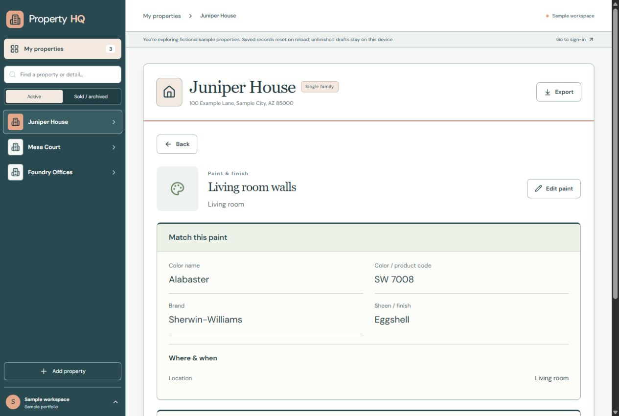Click the Living room location value at right
This screenshot has width=619, height=416.
(x=551, y=378)
